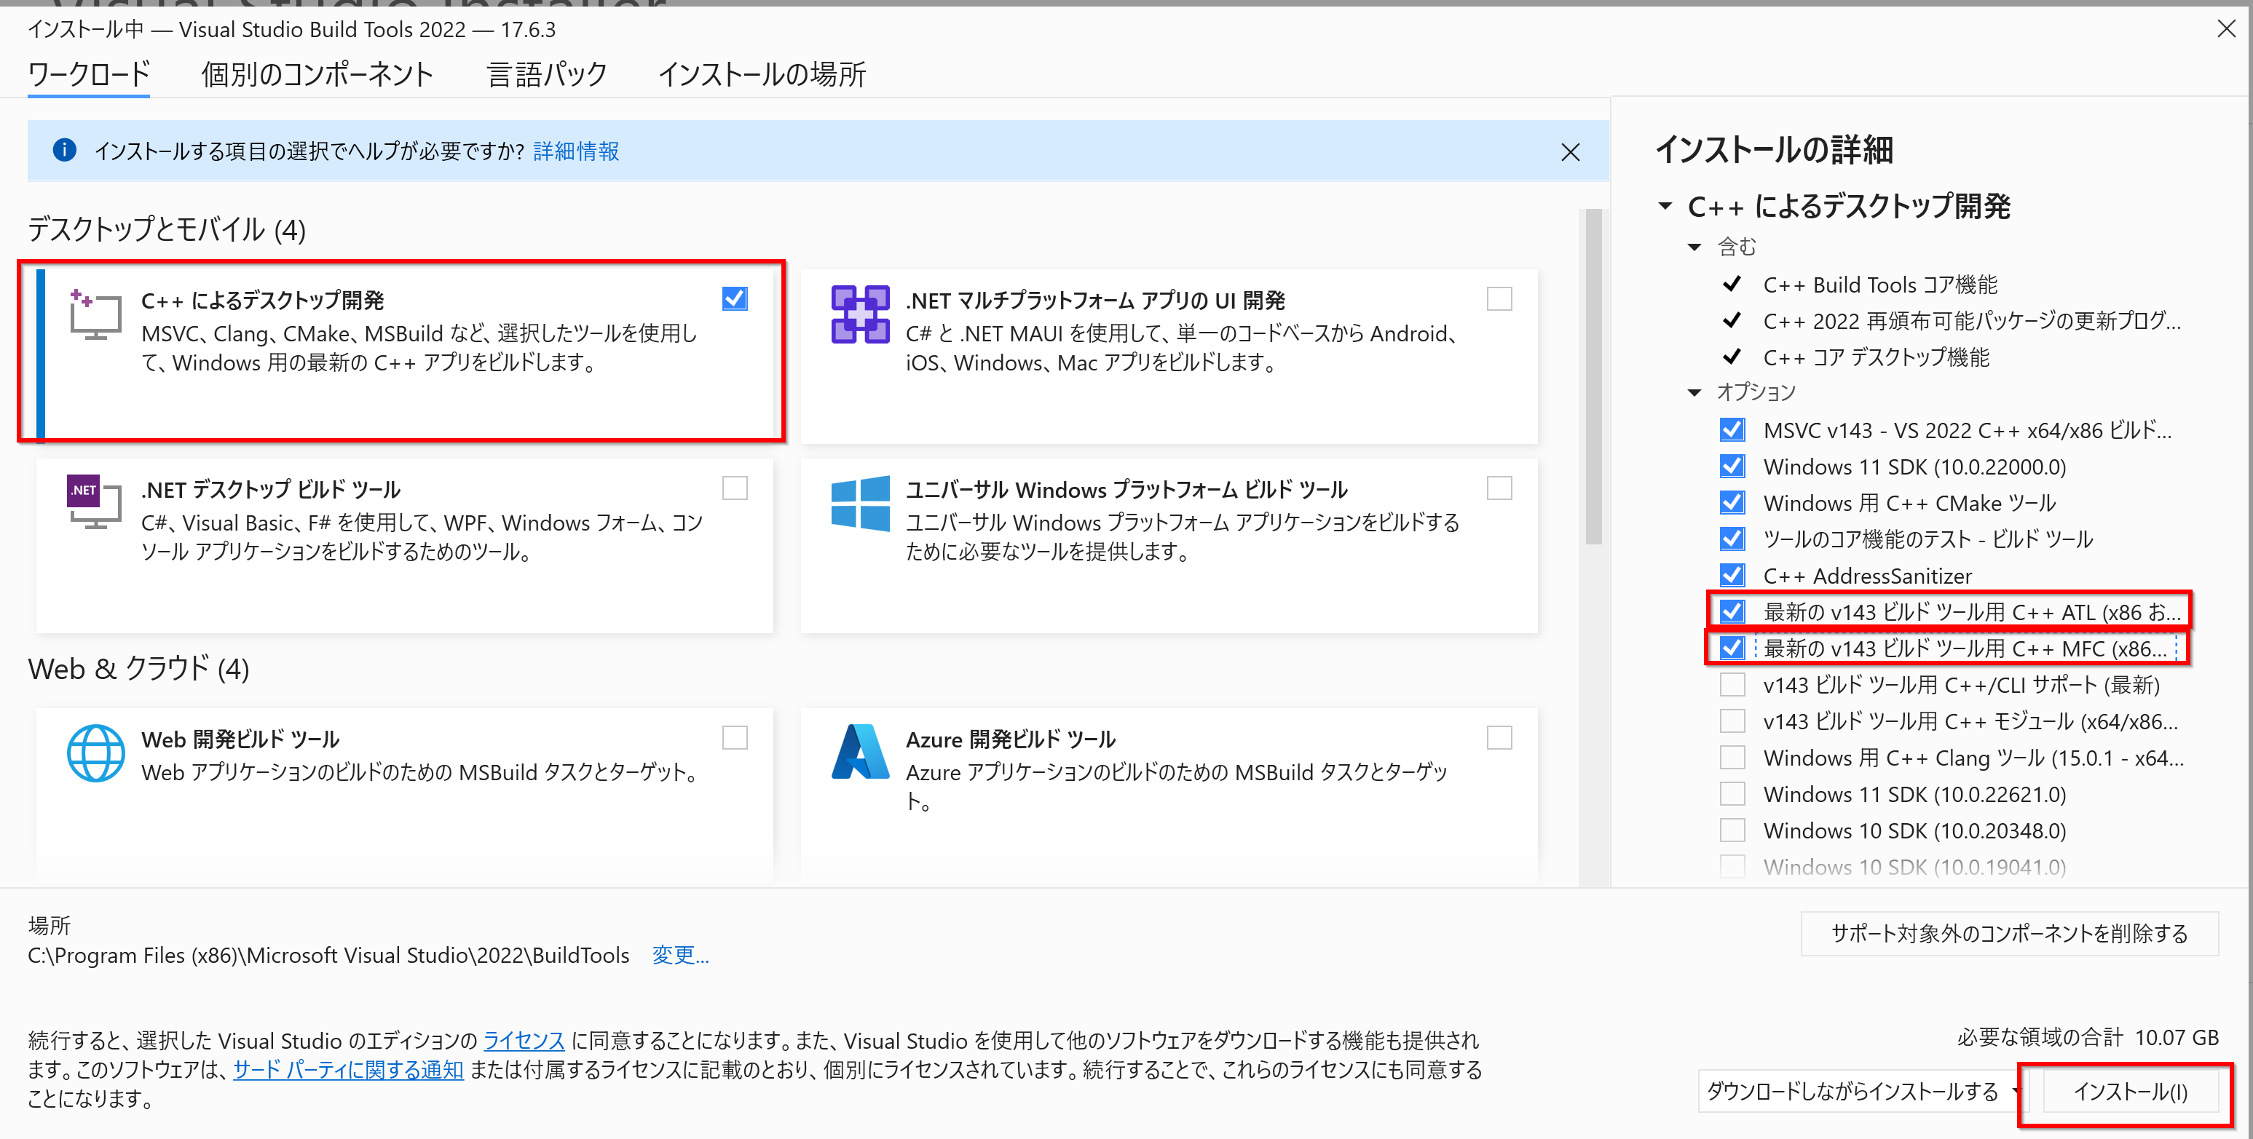This screenshot has width=2253, height=1139.
Task: Close the Visual Studio installer dialog
Action: [x=2226, y=29]
